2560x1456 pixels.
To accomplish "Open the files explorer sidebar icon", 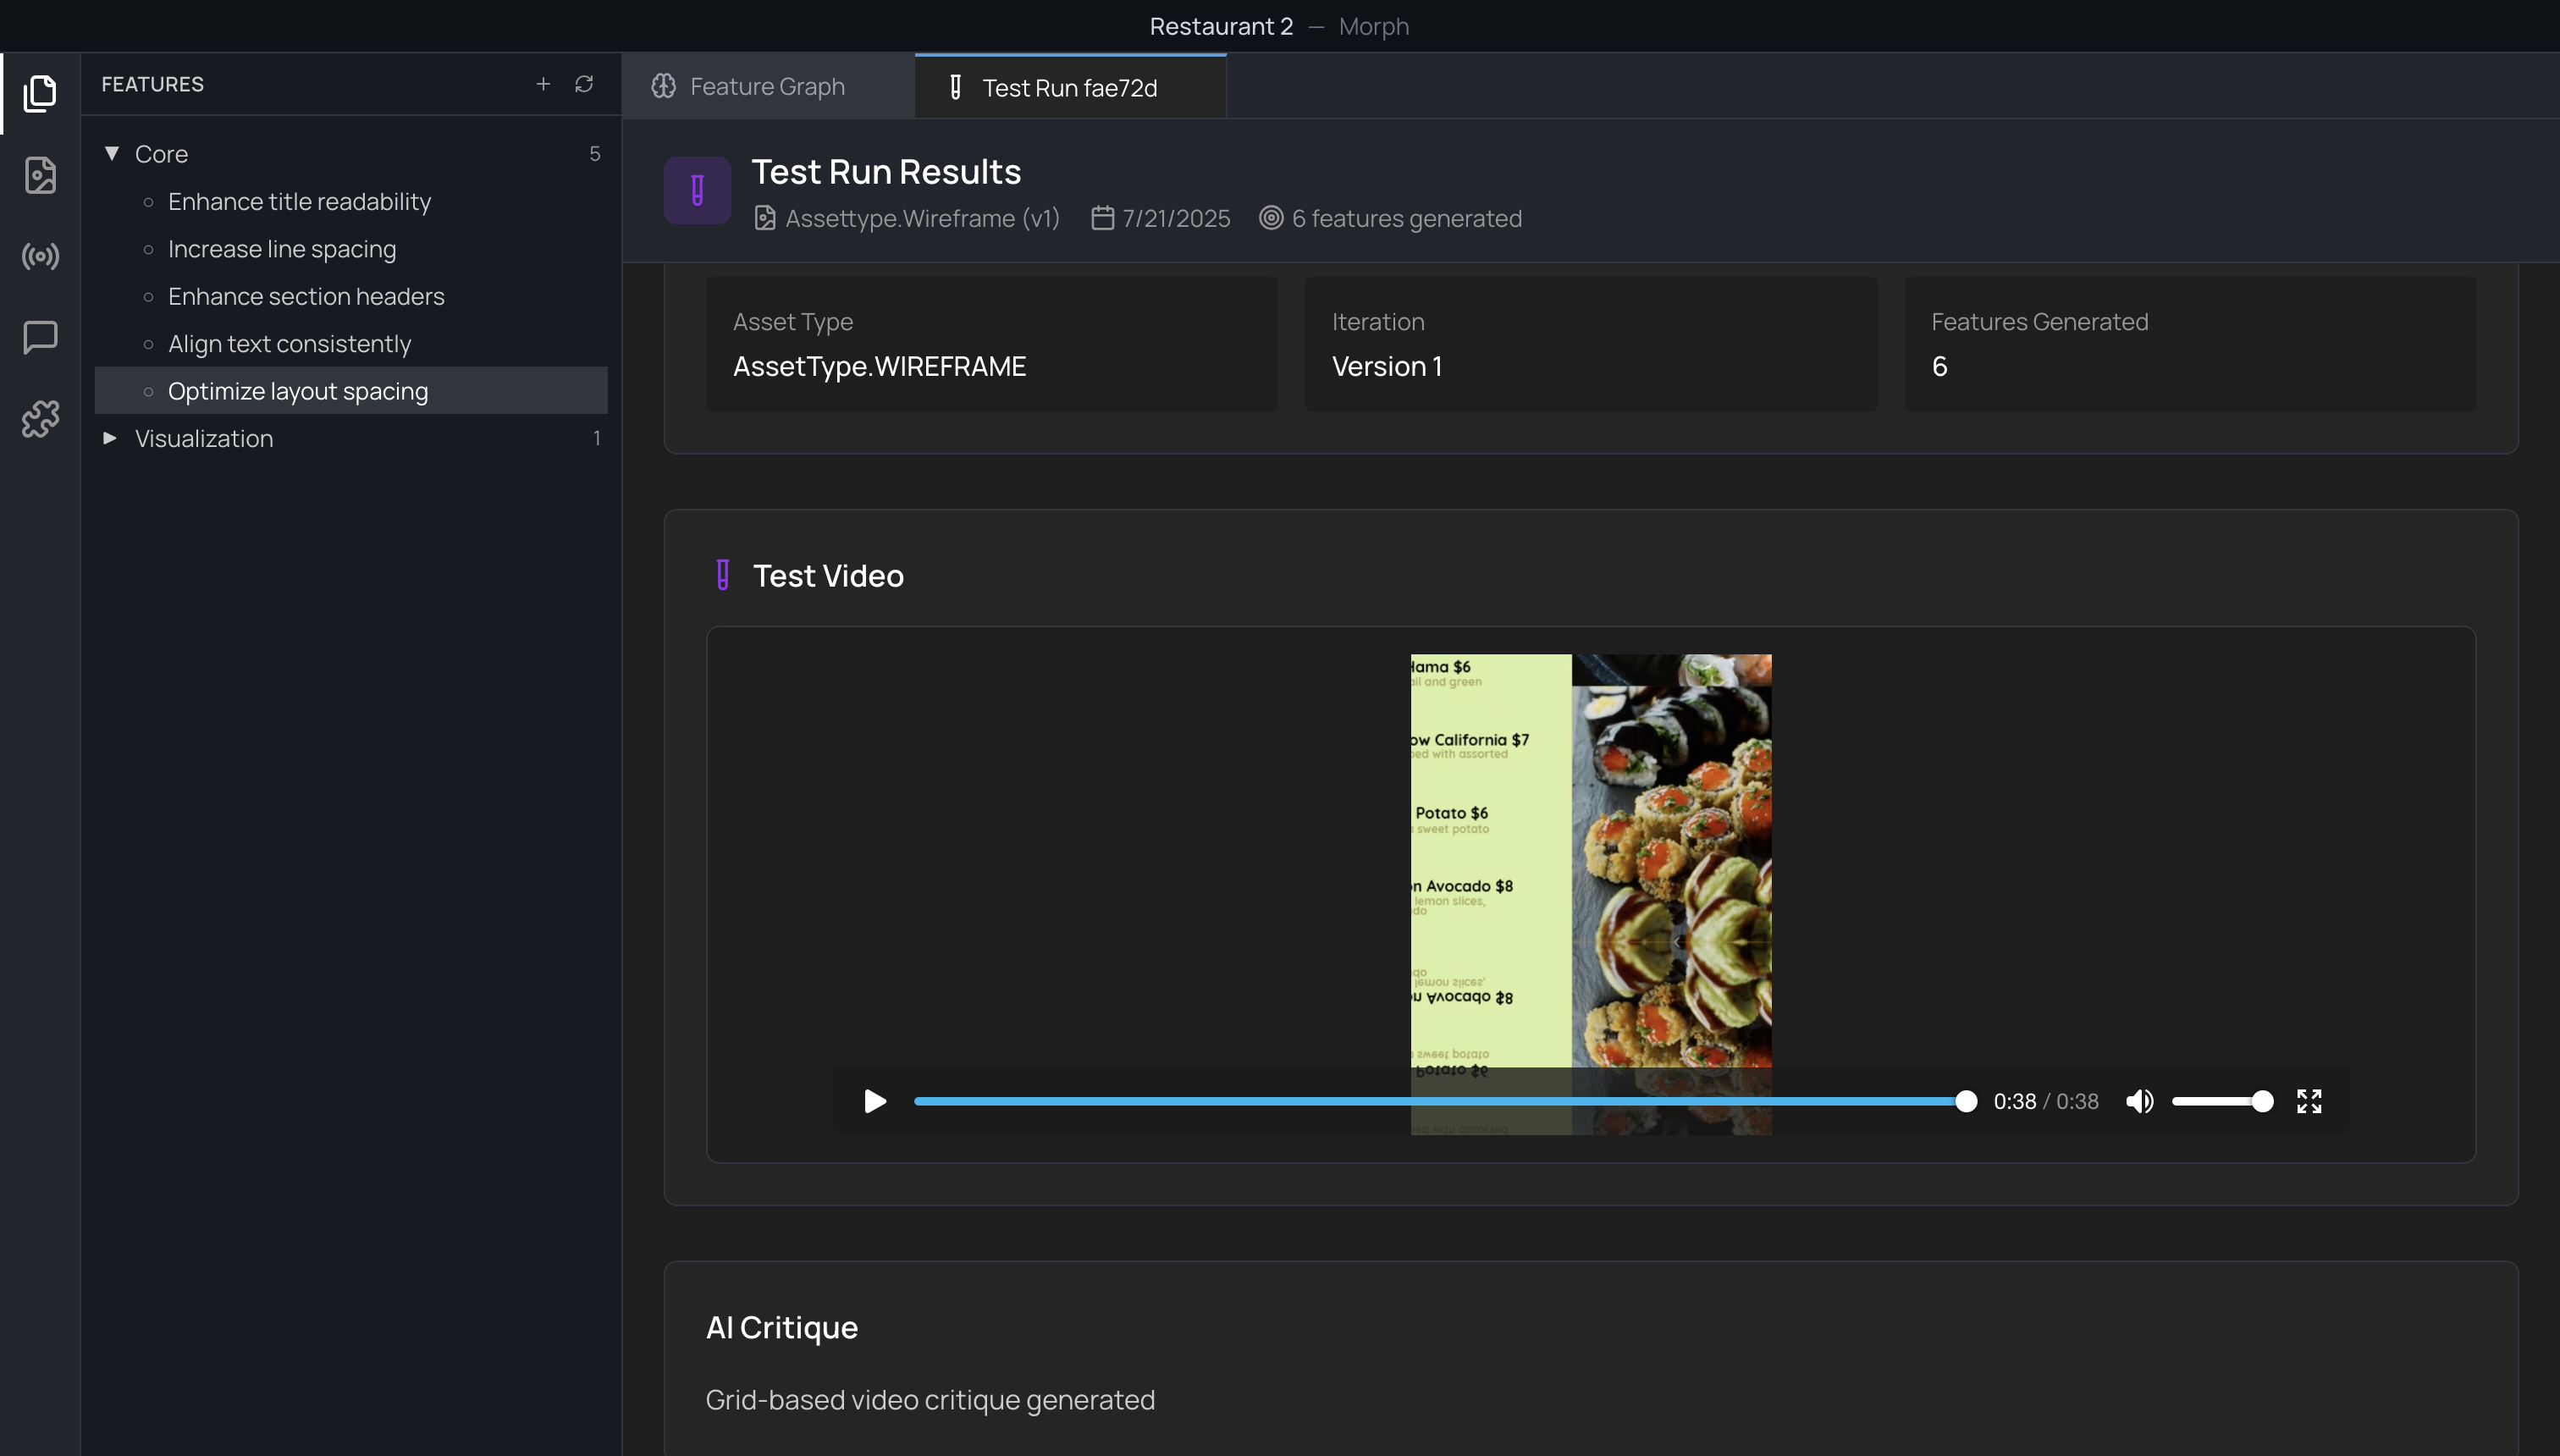I will (x=40, y=93).
